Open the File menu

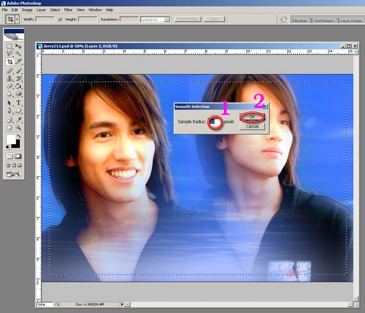pos(5,10)
